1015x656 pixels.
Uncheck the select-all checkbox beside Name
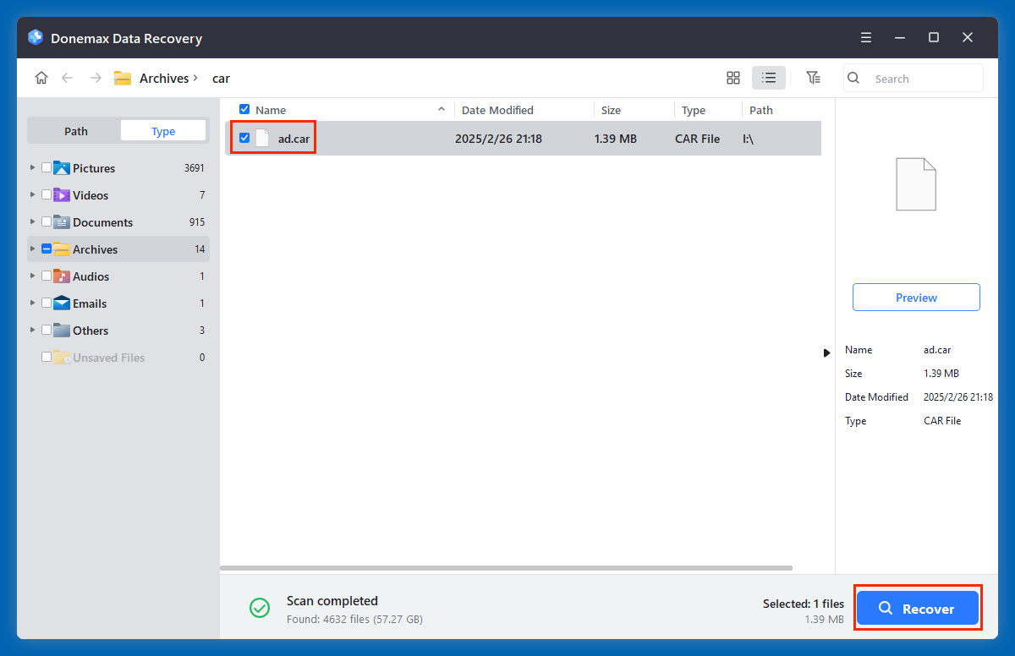point(244,109)
